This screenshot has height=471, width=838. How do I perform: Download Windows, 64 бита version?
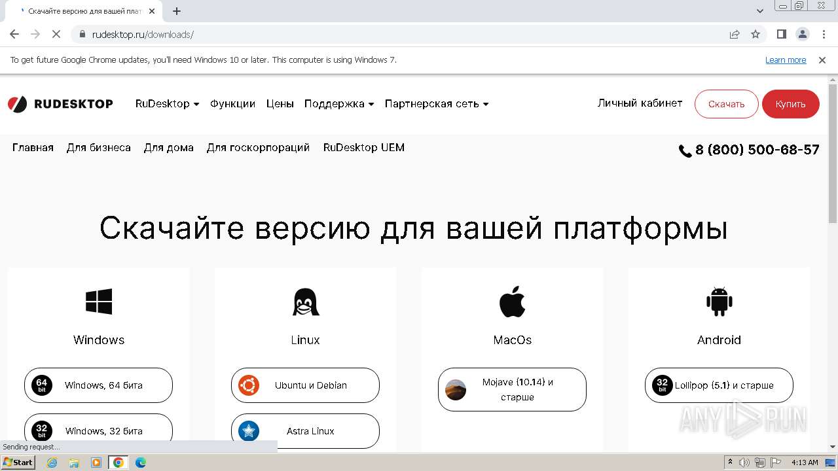click(98, 385)
